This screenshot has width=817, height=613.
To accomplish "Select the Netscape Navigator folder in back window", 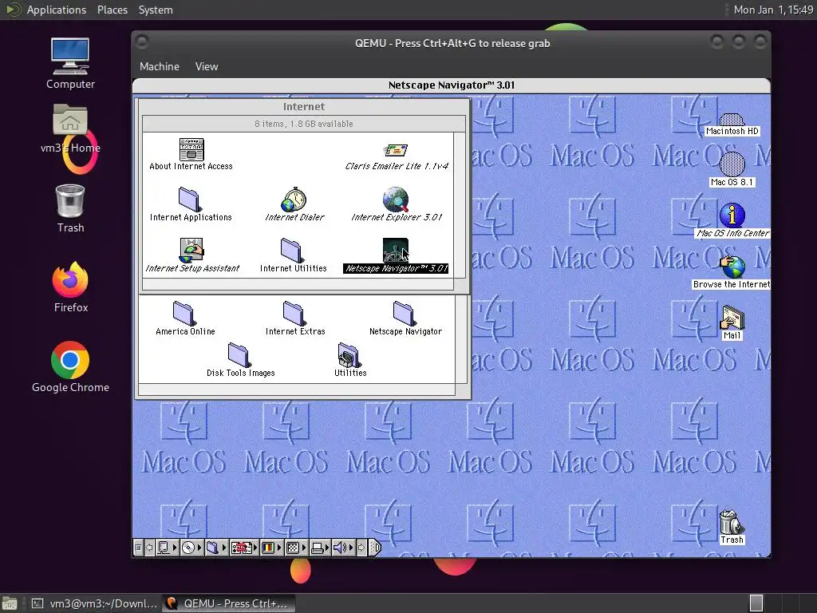I will (x=405, y=314).
